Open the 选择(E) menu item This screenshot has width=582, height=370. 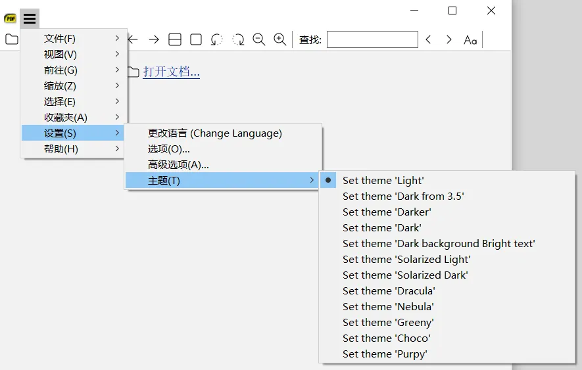click(x=74, y=102)
